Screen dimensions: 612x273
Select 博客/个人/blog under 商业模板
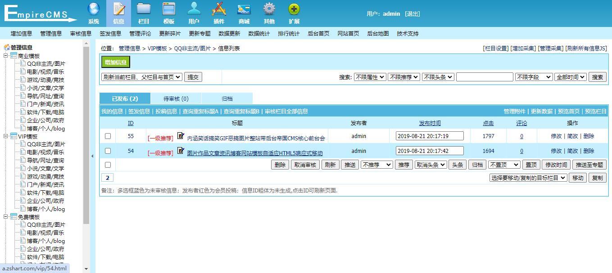[x=46, y=128]
